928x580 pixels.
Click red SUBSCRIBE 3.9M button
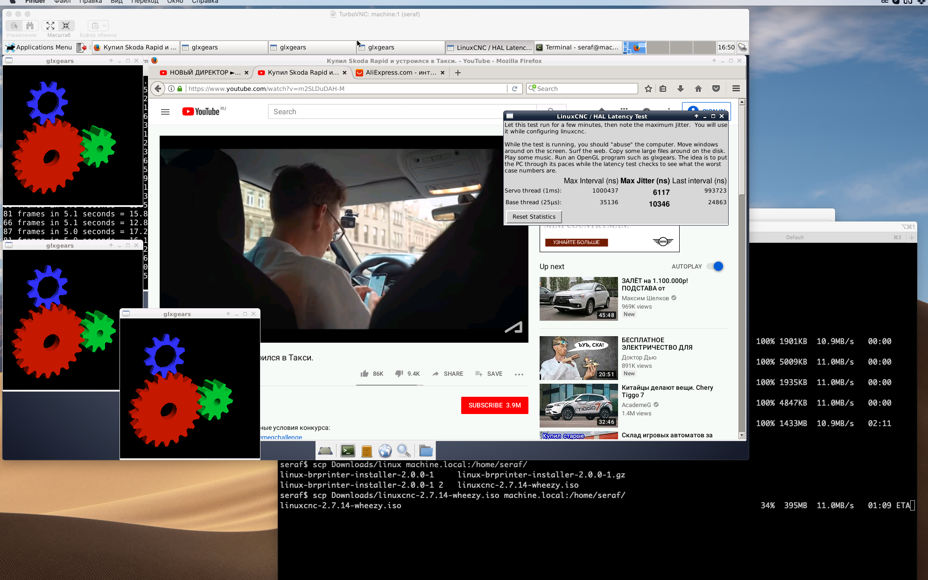click(494, 405)
